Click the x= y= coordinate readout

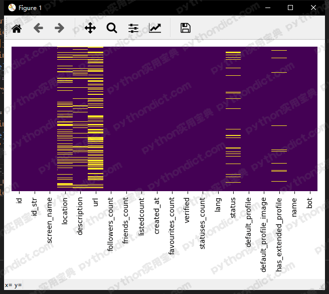[13, 285]
